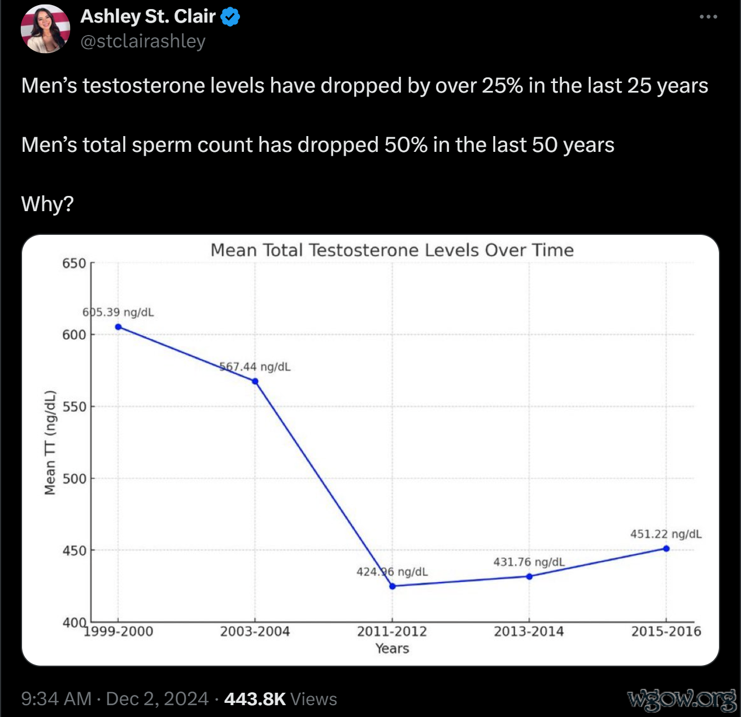This screenshot has width=741, height=717.
Task: Click the 451.22 ng/dL value label
Action: pyautogui.click(x=666, y=534)
